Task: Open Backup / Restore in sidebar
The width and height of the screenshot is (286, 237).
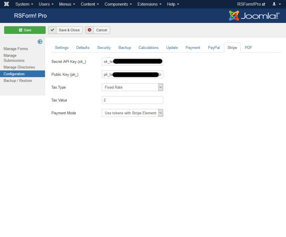Action: click(x=18, y=80)
